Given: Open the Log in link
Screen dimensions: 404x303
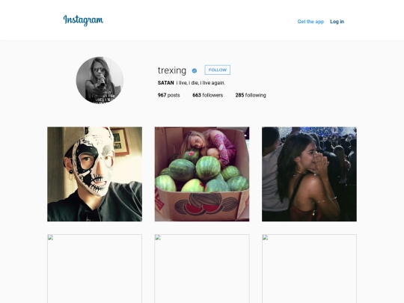Looking at the screenshot, I should (337, 22).
